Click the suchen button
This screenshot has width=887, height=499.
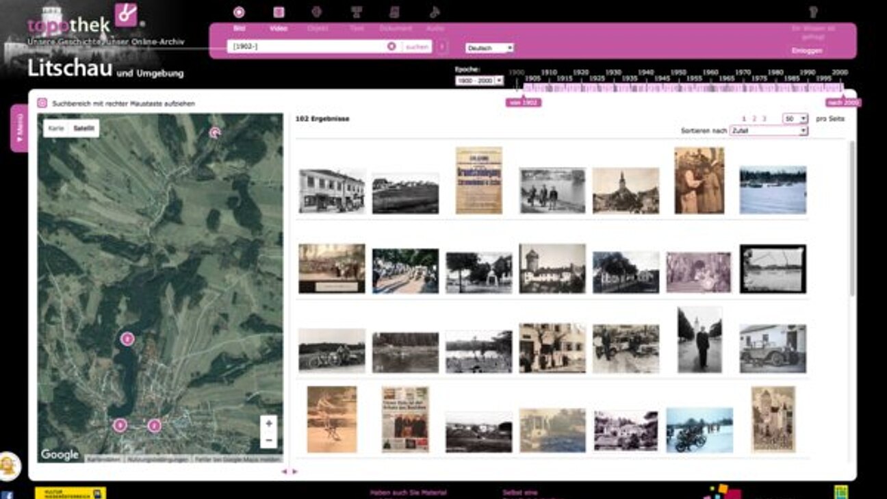click(416, 47)
